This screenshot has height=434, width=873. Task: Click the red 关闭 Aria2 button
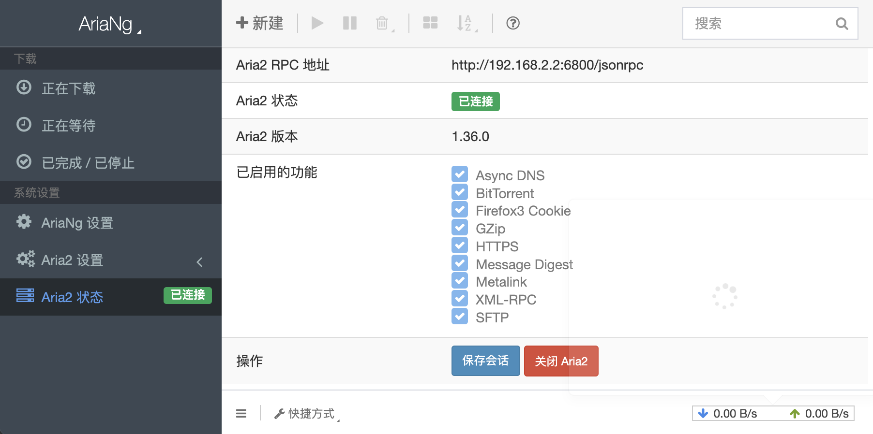pyautogui.click(x=561, y=361)
